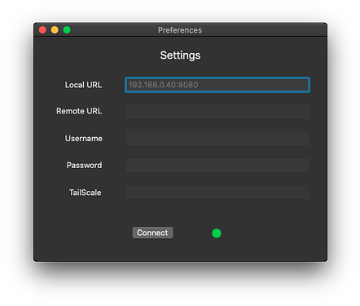This screenshot has width=360, height=306.
Task: Minimize Preferences with the yellow button
Action: (x=55, y=29)
